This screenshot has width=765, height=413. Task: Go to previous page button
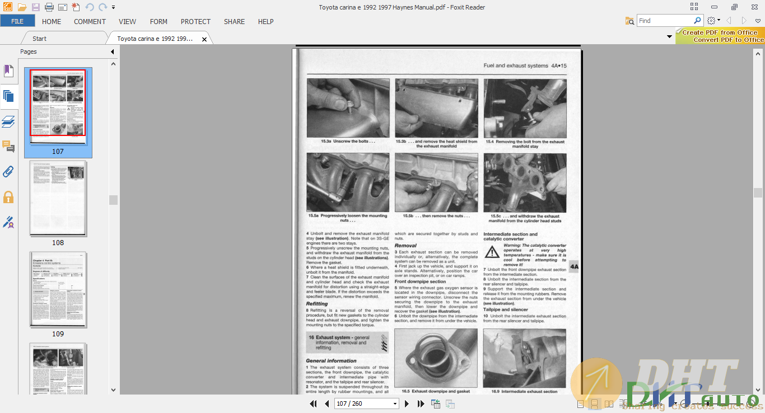pyautogui.click(x=327, y=403)
